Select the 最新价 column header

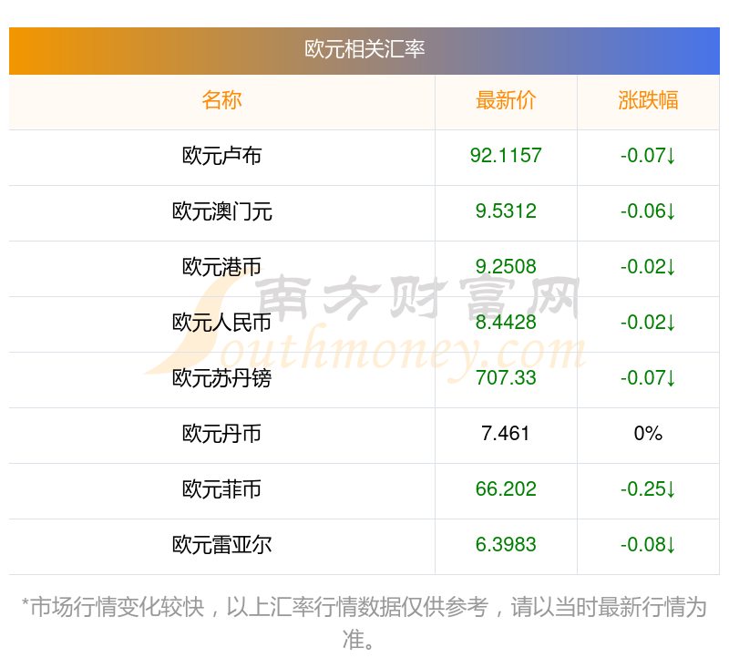click(506, 100)
